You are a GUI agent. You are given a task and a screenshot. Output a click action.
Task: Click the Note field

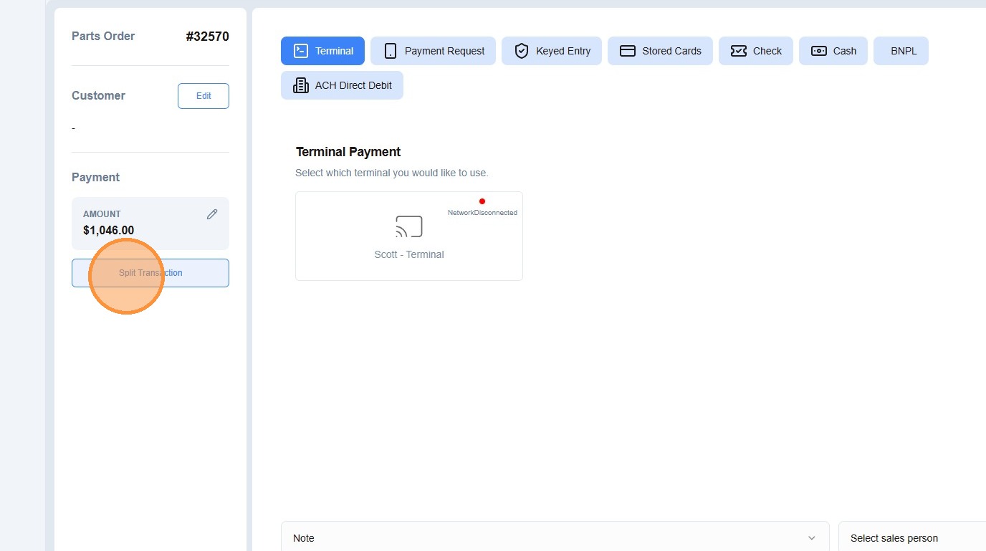coord(555,538)
